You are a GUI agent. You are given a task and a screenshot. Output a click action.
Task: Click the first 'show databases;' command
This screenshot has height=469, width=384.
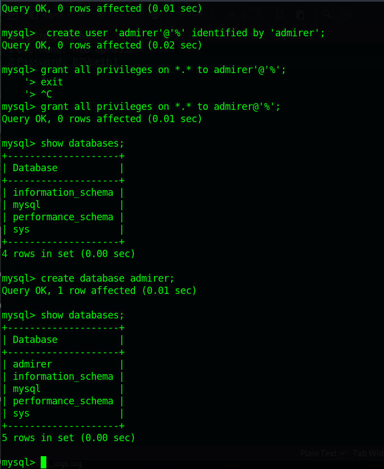[82, 143]
